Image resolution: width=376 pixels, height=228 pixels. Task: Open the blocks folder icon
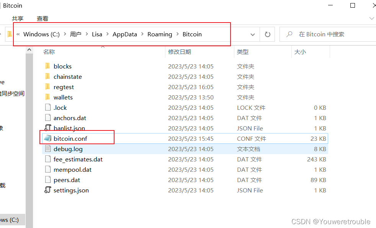47,66
